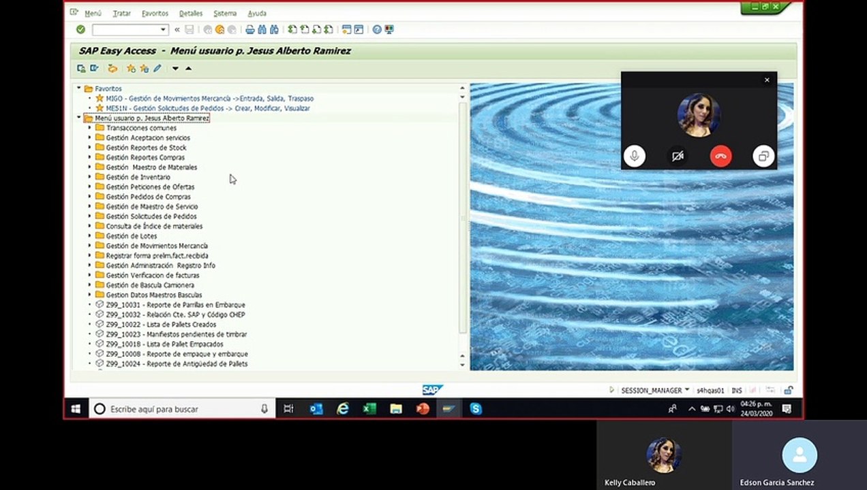Expand the Transacciones comunes folder

tap(89, 128)
